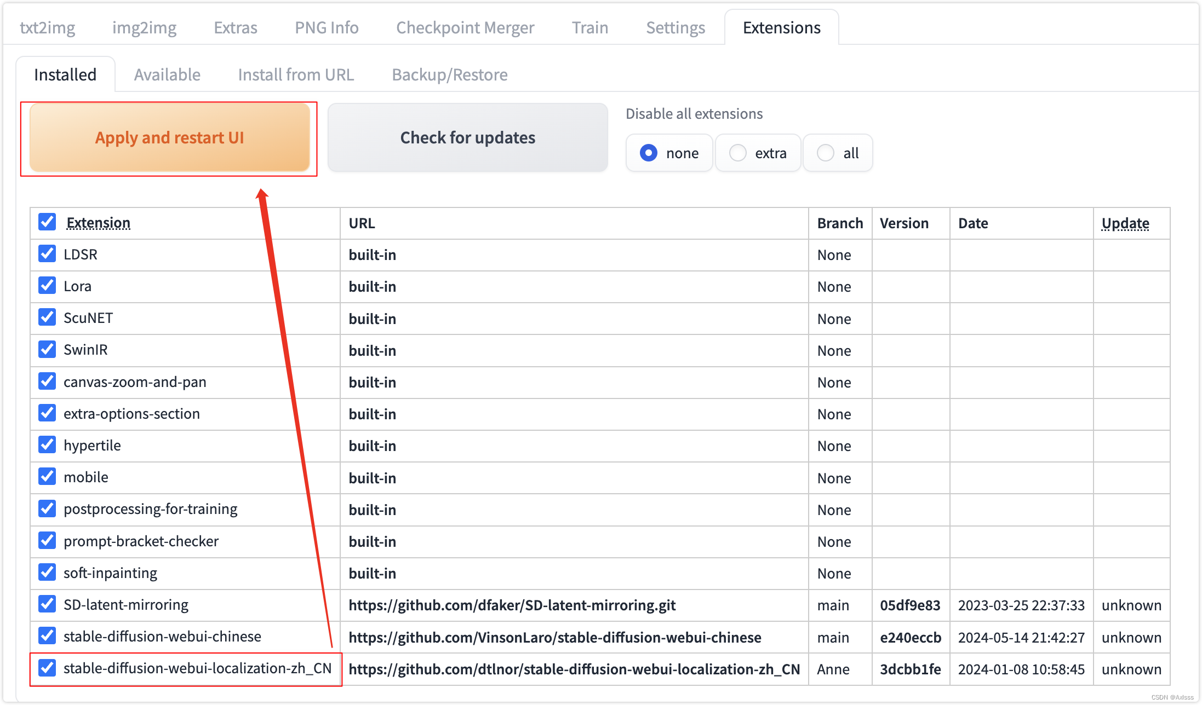Click Check for updates button

(x=468, y=137)
